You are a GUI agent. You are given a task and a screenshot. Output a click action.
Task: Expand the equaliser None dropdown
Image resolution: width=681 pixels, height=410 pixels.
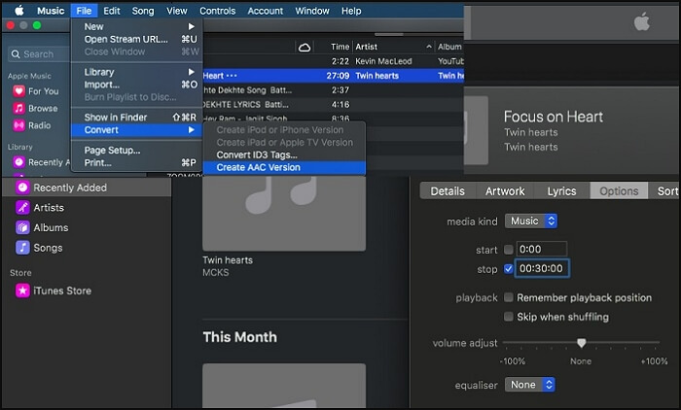tap(528, 385)
